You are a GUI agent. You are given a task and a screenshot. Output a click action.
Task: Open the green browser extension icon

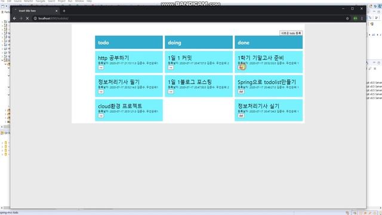(356, 19)
